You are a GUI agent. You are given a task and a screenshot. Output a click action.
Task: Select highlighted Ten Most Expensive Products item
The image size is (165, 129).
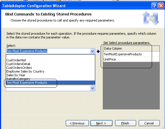coord(50,83)
